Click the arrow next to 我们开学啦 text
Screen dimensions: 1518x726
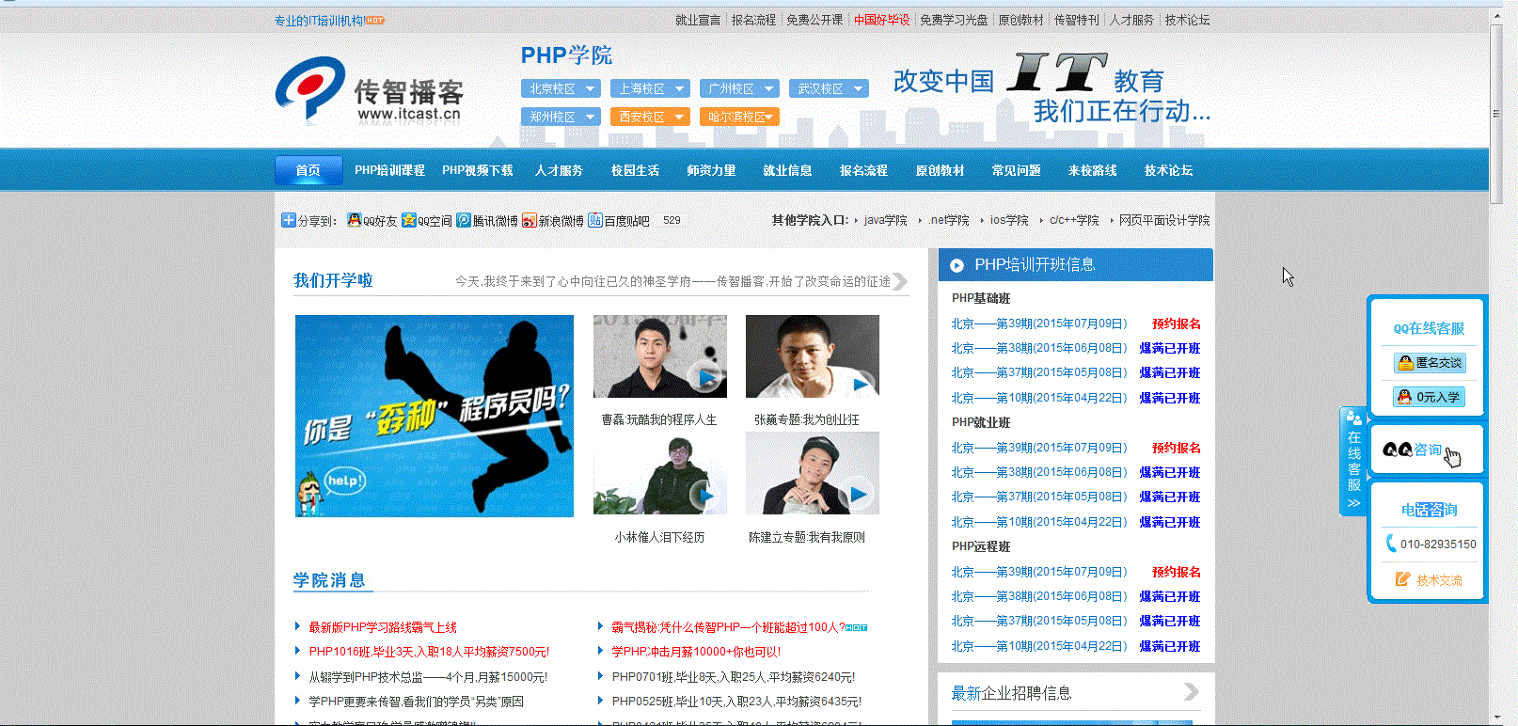click(900, 281)
